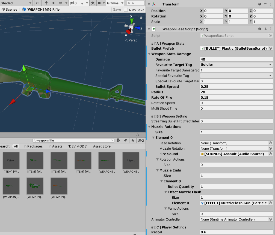Select the In Packages search filter
This screenshot has height=235, width=275.
[33, 146]
